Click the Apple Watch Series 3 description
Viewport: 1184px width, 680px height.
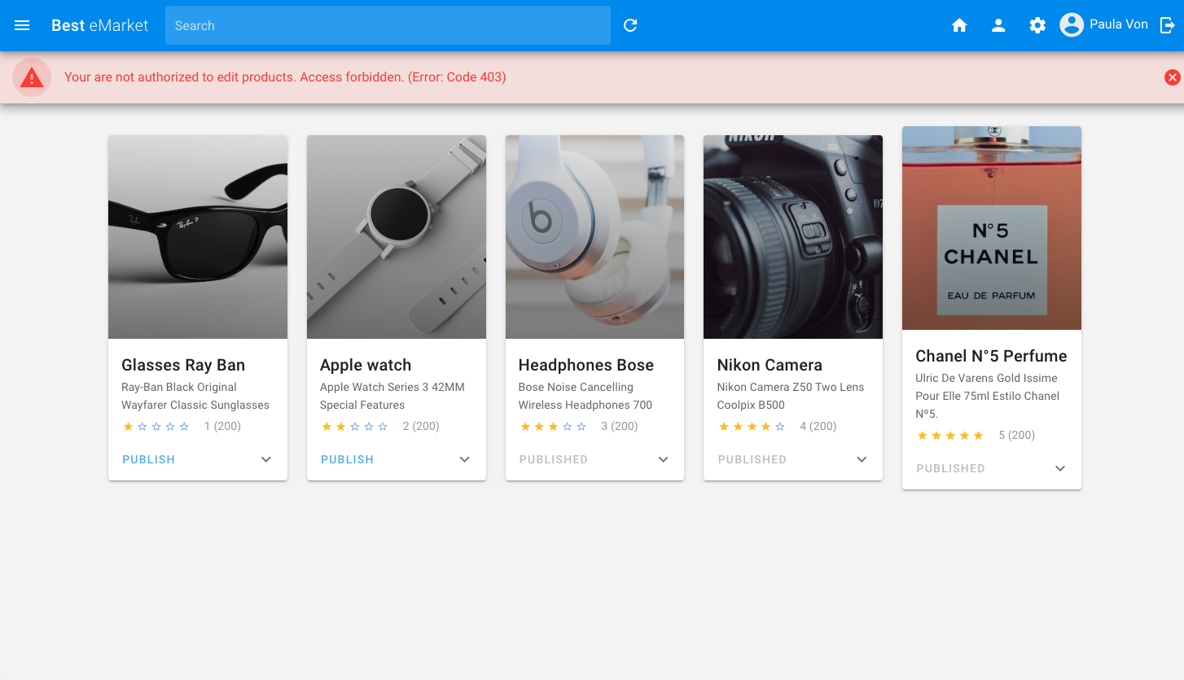(x=392, y=396)
